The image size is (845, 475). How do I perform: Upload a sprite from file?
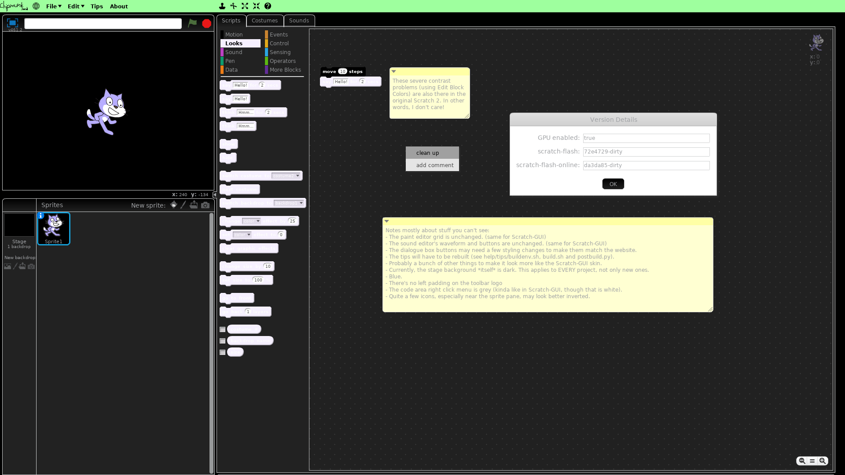pyautogui.click(x=194, y=205)
